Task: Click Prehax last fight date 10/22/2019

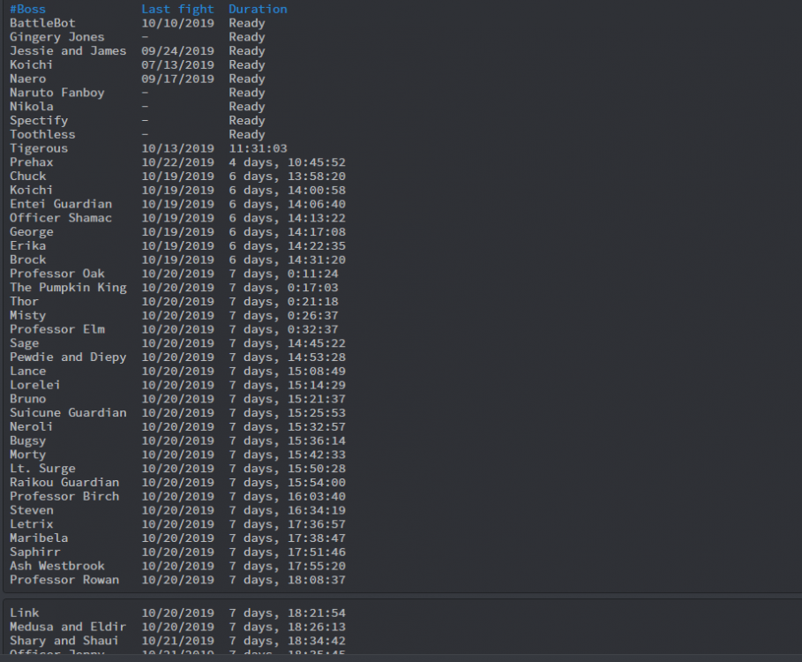Action: (x=177, y=162)
